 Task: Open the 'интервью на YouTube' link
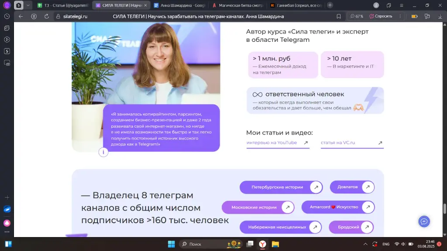pos(277,143)
